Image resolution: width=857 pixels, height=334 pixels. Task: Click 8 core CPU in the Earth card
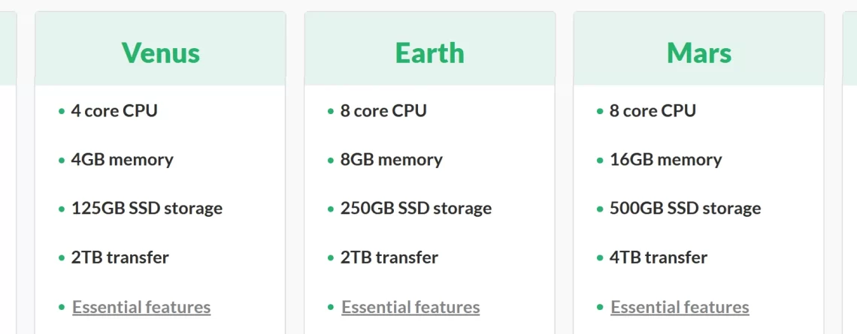(x=383, y=111)
